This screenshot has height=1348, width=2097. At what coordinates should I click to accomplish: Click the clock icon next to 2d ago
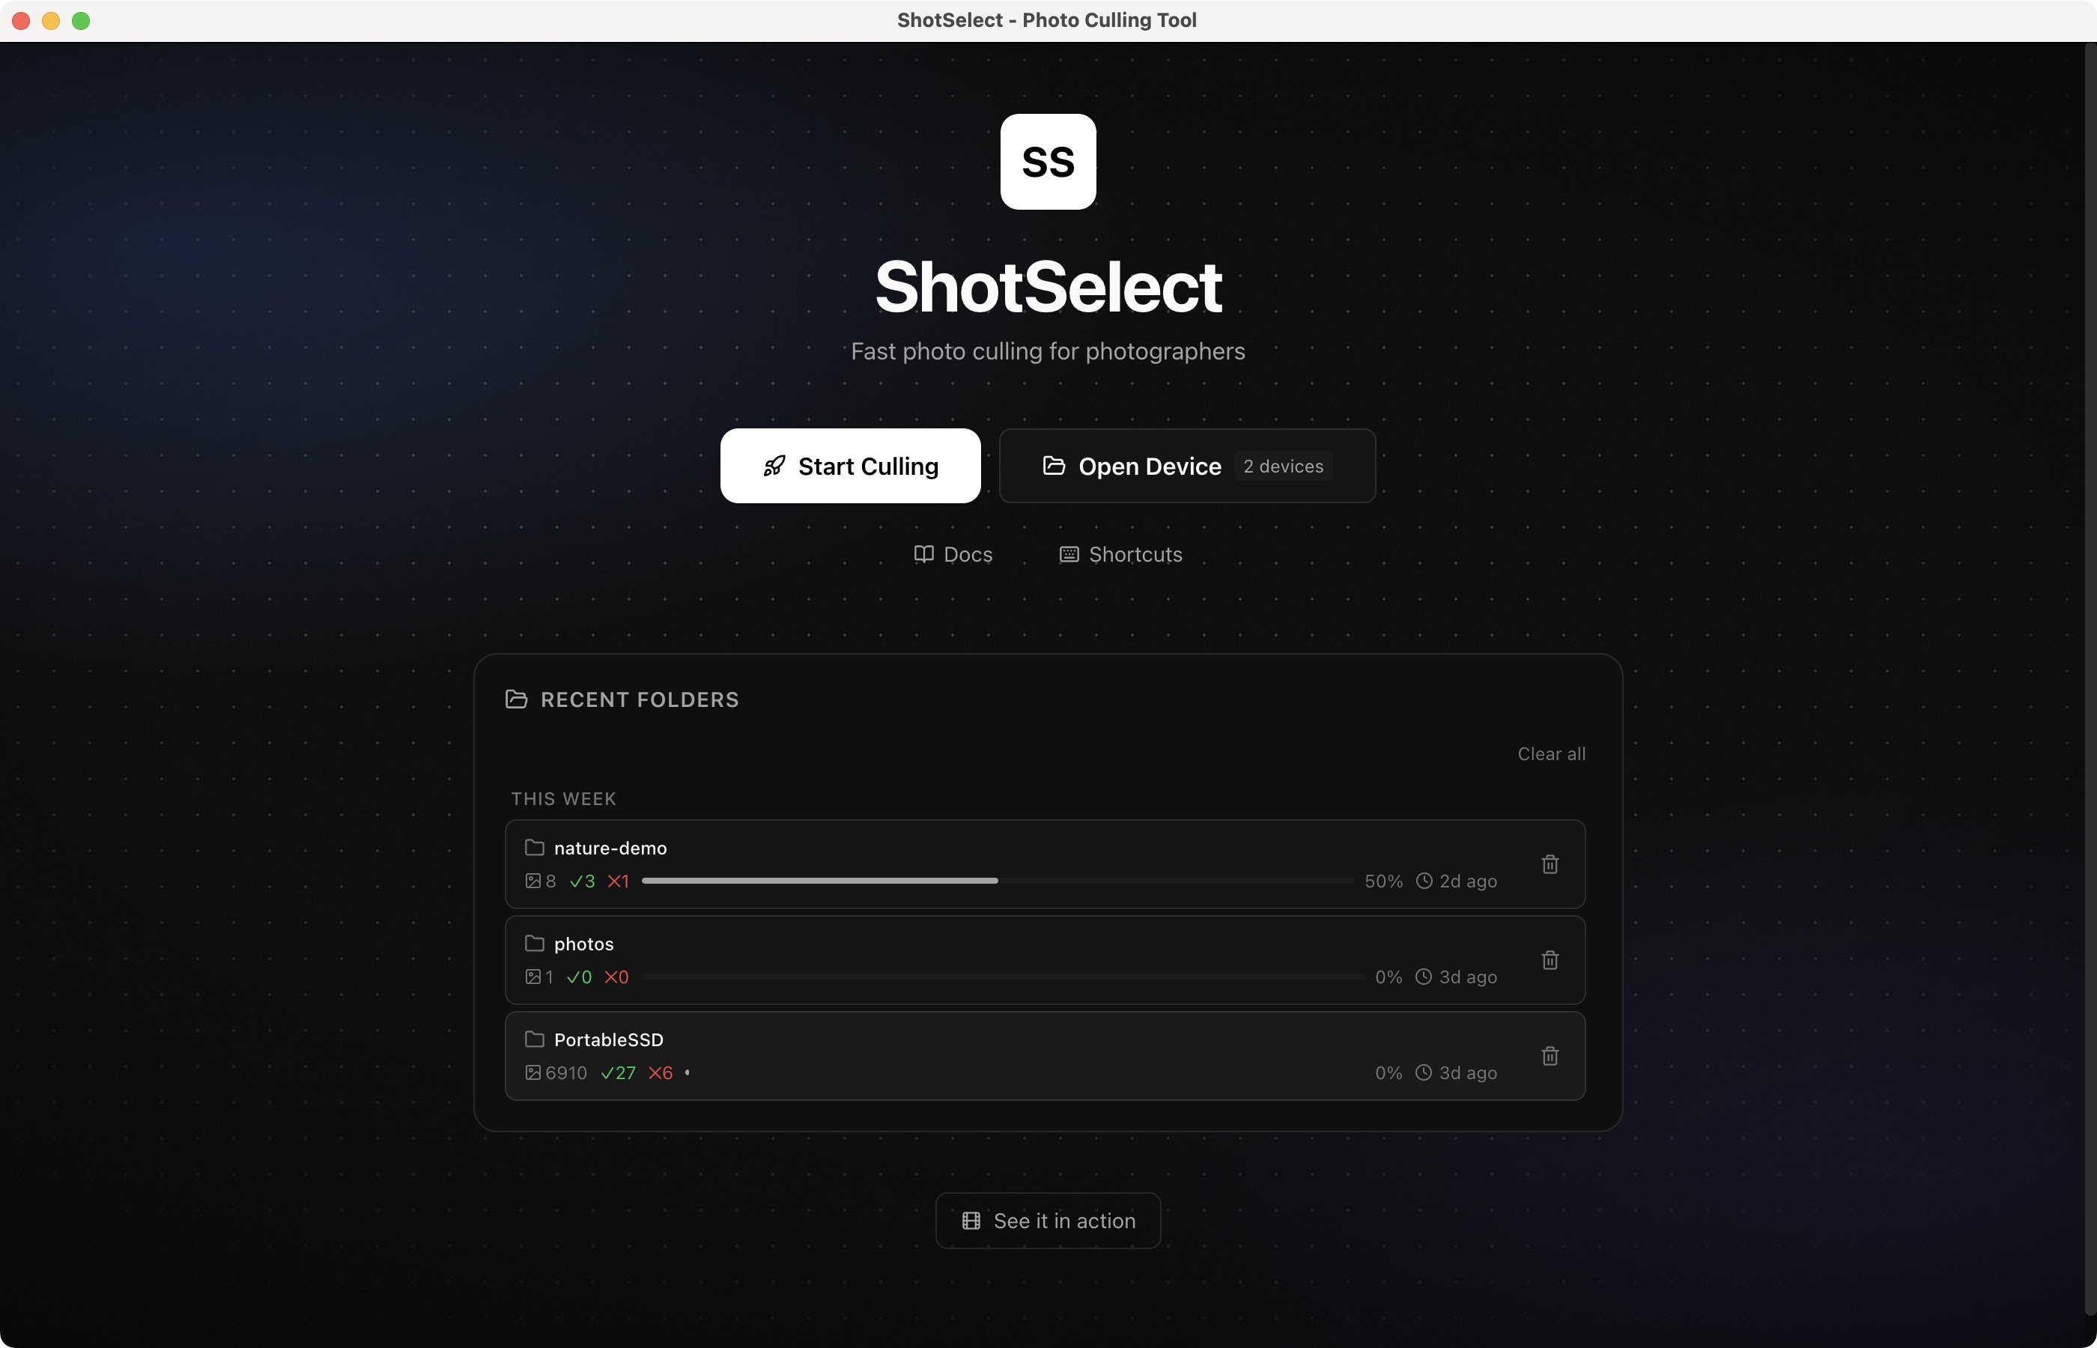pyautogui.click(x=1423, y=881)
